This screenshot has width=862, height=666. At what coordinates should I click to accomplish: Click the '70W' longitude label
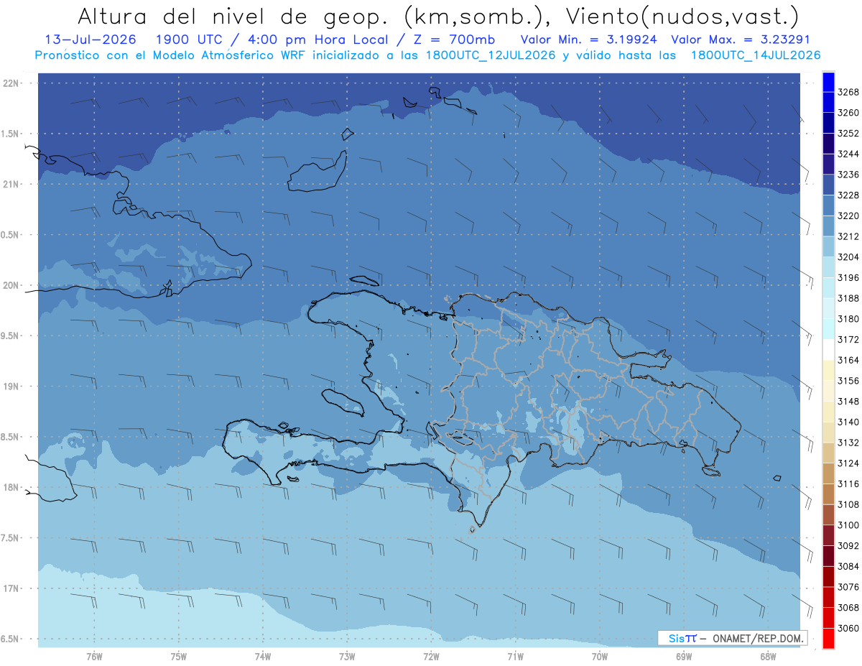point(600,656)
